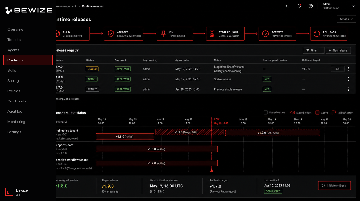The width and height of the screenshot is (360, 201).
Task: Select the v1.9.0 Scheduled timeline bar
Action: coord(273,133)
